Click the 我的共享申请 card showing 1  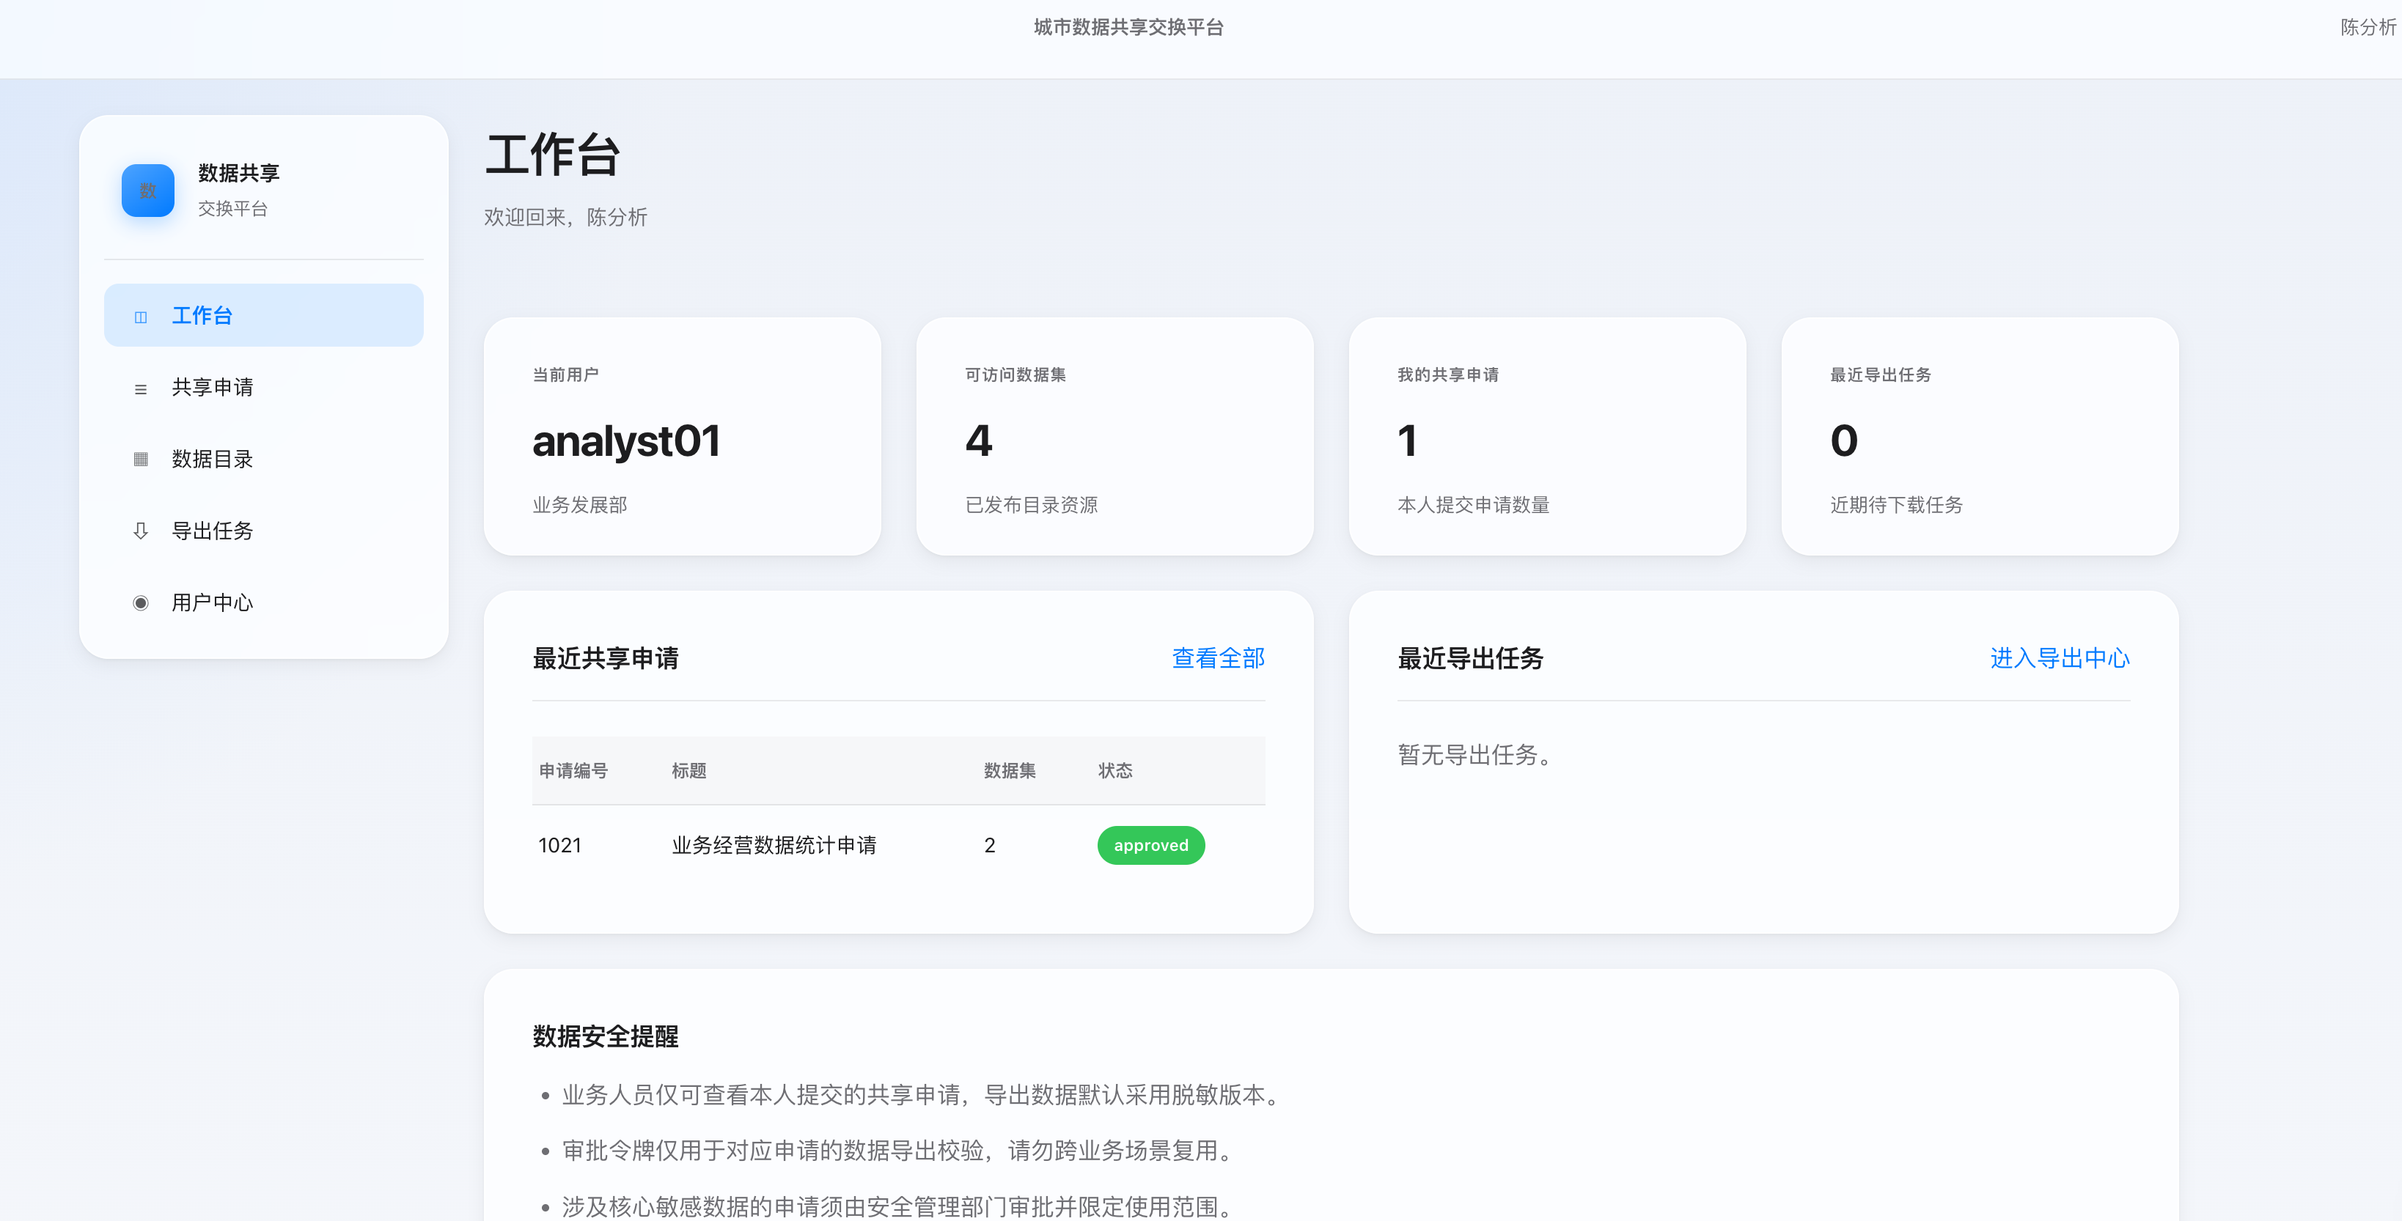click(x=1547, y=436)
